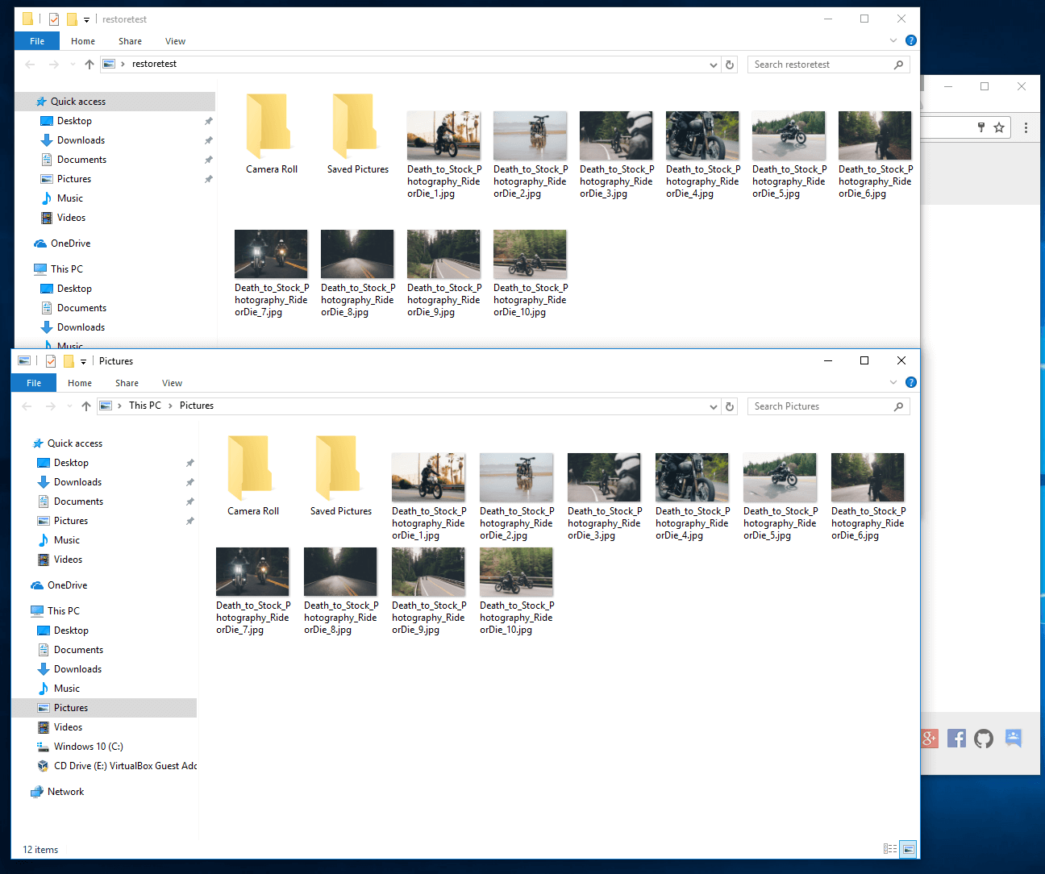The width and height of the screenshot is (1045, 874).
Task: Click the Search Pictures input field
Action: tap(821, 406)
